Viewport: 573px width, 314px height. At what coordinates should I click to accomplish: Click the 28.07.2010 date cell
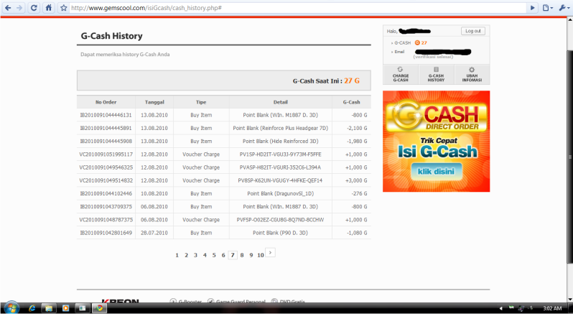click(x=154, y=233)
